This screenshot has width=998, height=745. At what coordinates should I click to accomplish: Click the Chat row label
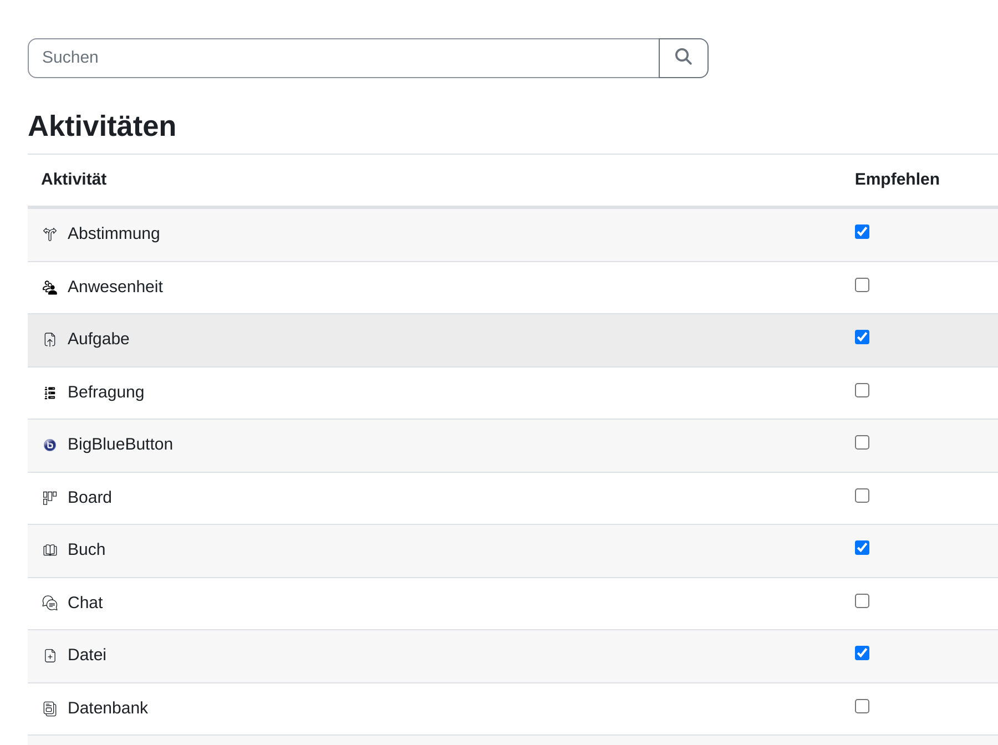click(85, 603)
